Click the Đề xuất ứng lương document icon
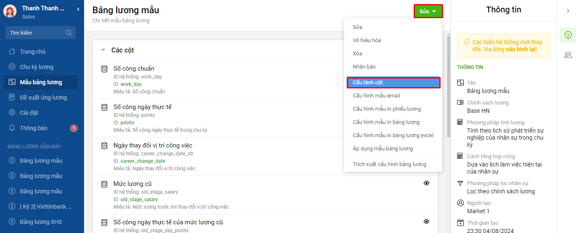The height and width of the screenshot is (233, 576). point(12,97)
